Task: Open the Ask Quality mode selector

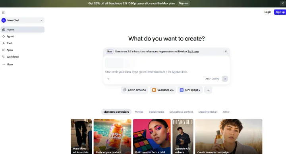Action: pos(212,79)
